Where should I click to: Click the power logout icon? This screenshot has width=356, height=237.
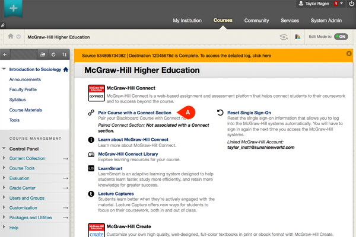[349, 4]
